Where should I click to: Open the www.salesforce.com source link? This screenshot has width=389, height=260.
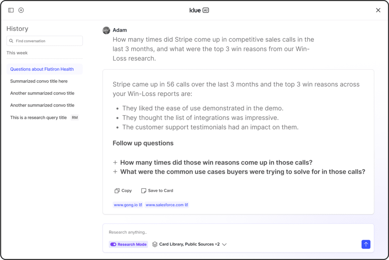167,205
